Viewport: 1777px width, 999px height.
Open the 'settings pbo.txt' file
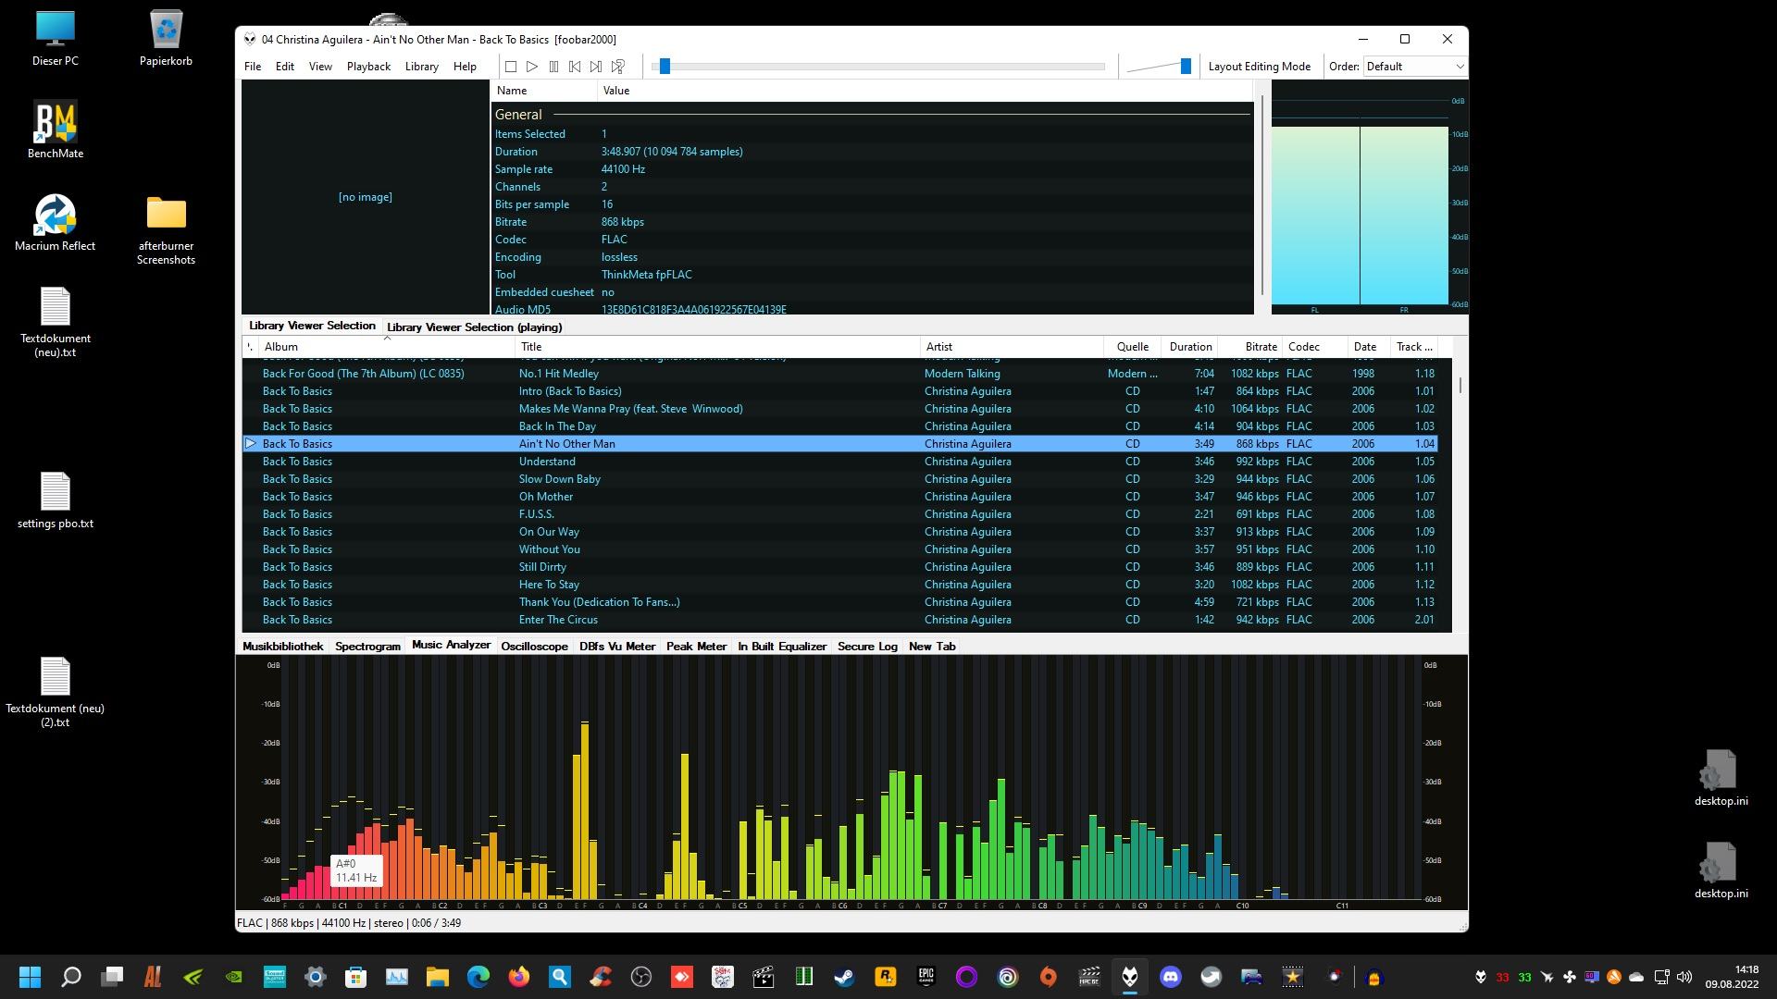point(55,500)
